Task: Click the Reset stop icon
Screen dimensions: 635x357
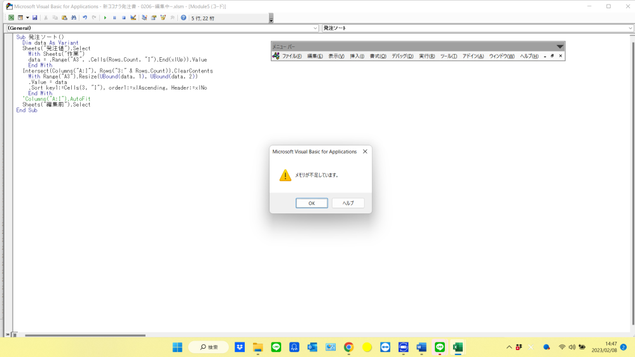Action: [123, 18]
